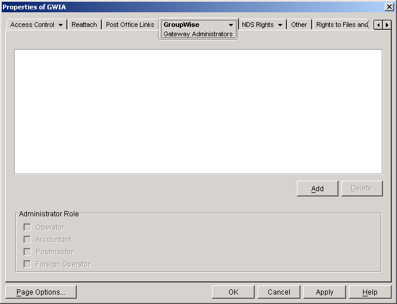Expand the Access Control tab dropdown arrow
The width and height of the screenshot is (397, 304).
click(60, 25)
